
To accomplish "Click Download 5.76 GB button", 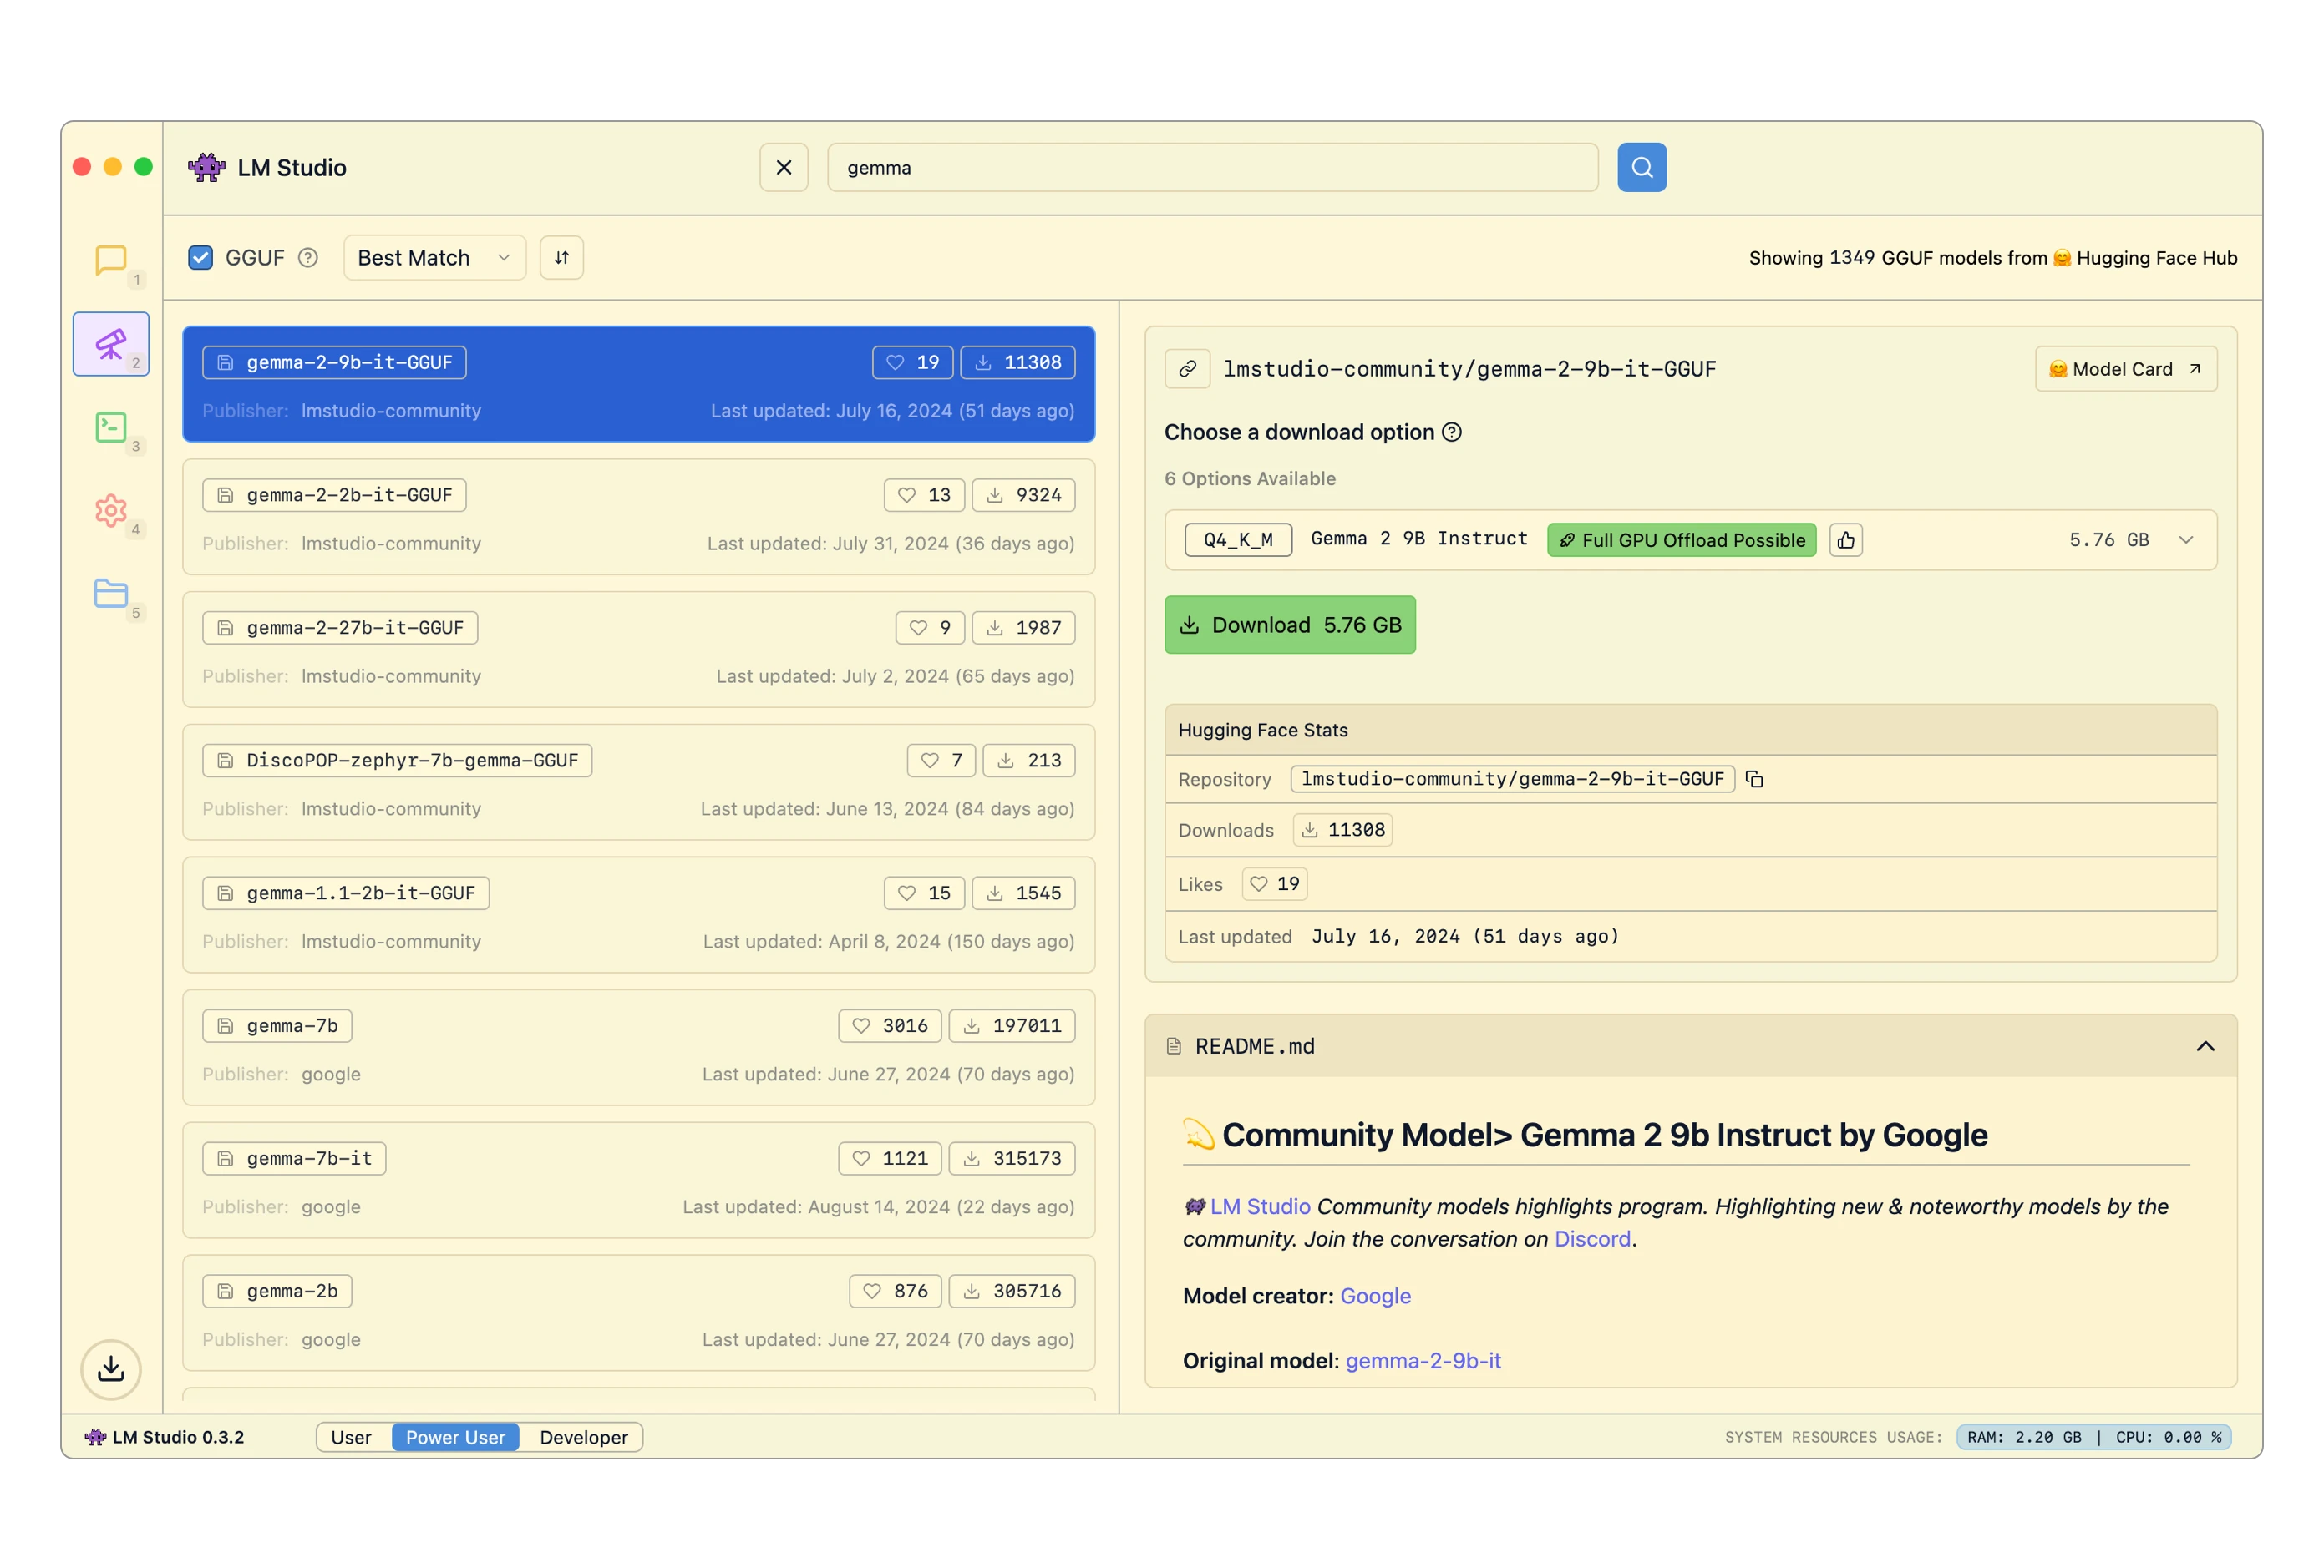I will coord(1289,625).
